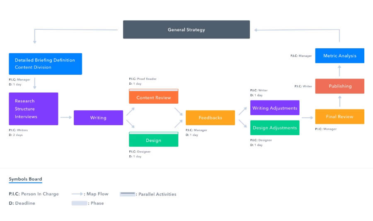
Task: Click the arrow from Design Adjustments to Final Review
Action: (x=307, y=117)
